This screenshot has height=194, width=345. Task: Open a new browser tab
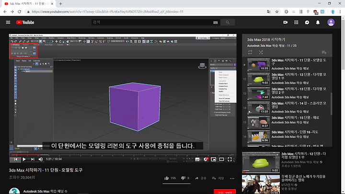click(x=60, y=4)
